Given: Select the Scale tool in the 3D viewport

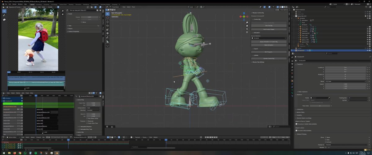Looking at the screenshot, I should coord(108,29).
